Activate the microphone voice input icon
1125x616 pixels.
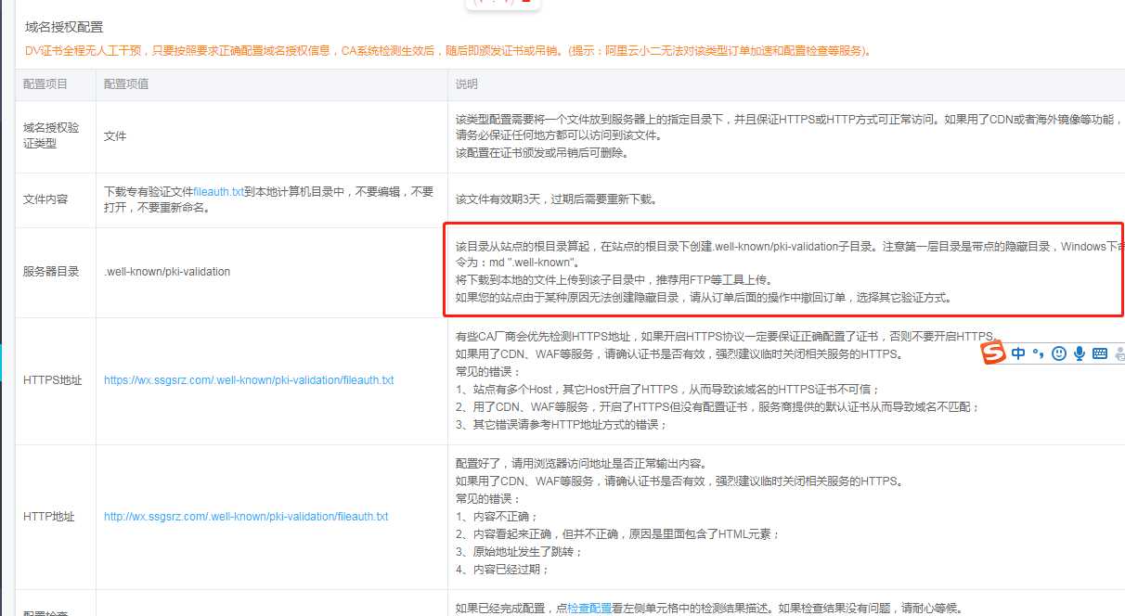point(1080,353)
